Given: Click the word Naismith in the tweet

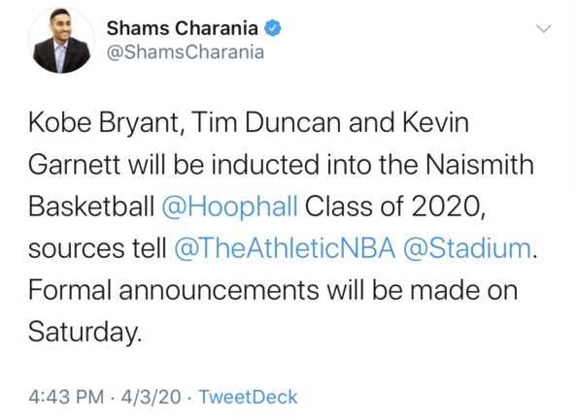Looking at the screenshot, I should [480, 165].
